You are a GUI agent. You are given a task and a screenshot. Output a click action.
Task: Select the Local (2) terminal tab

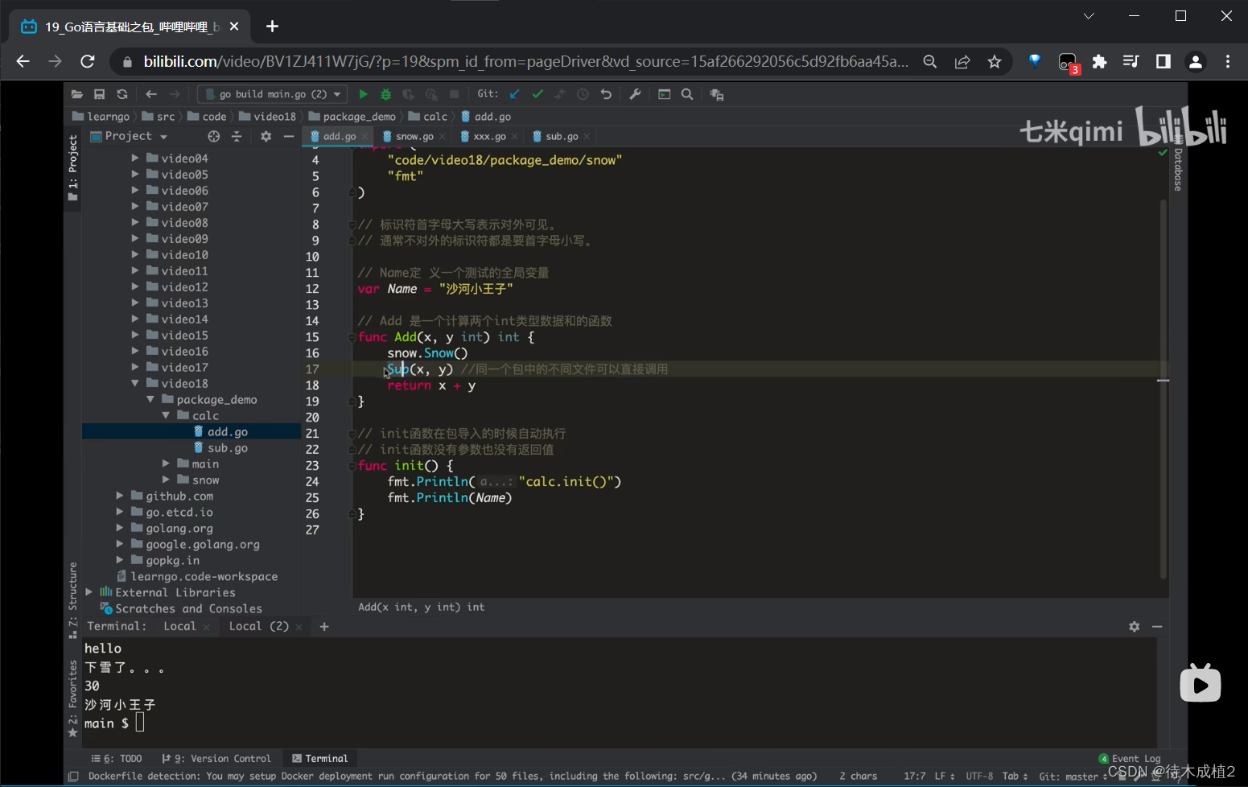click(258, 626)
